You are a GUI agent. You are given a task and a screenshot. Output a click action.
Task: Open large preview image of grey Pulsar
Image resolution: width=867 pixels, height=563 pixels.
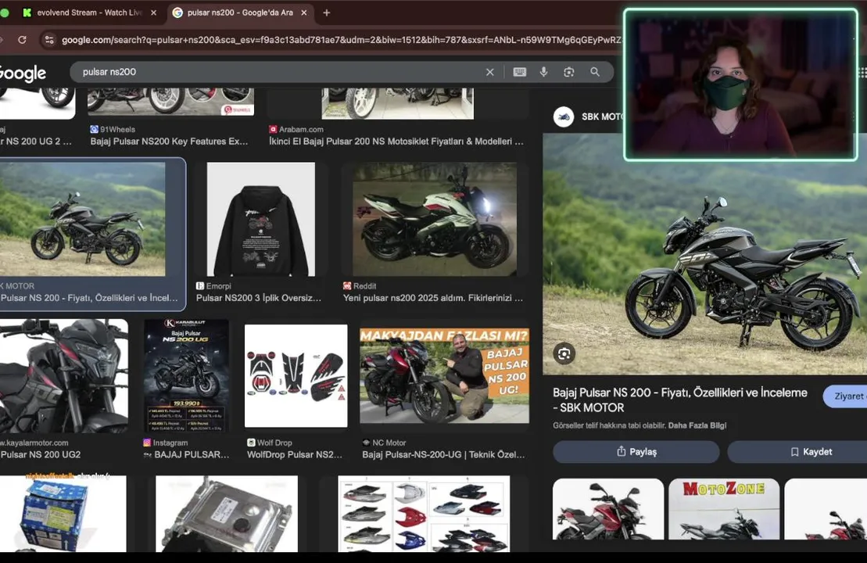tap(704, 254)
